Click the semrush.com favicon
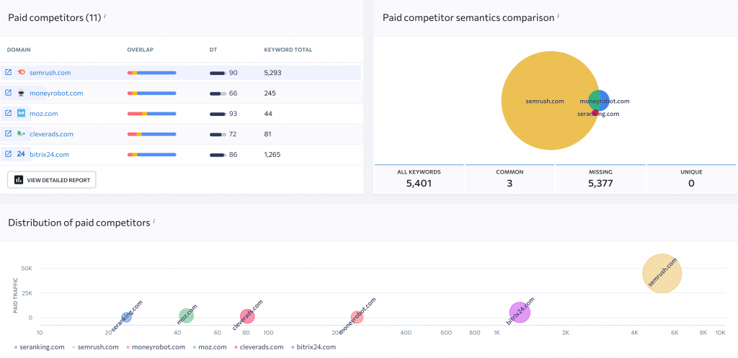 [x=21, y=73]
